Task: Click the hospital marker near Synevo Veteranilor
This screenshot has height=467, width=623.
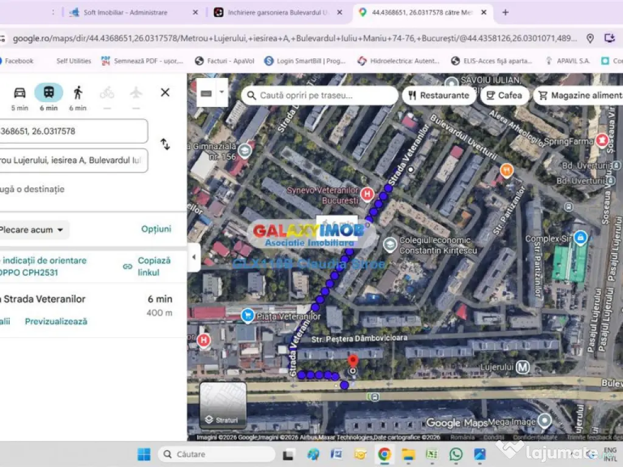Action: pyautogui.click(x=366, y=193)
